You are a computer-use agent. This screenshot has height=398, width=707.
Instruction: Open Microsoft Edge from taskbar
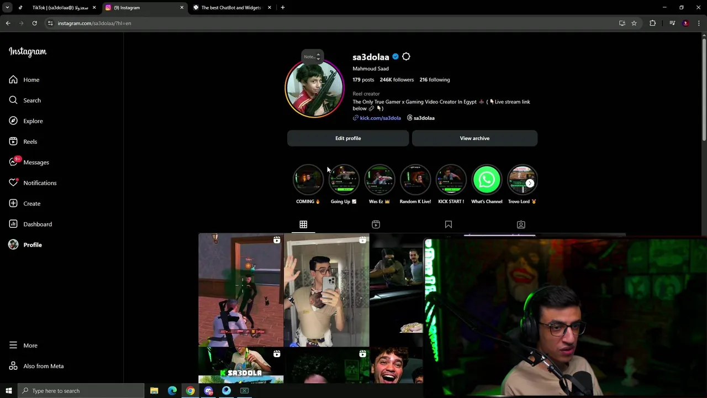click(x=172, y=391)
